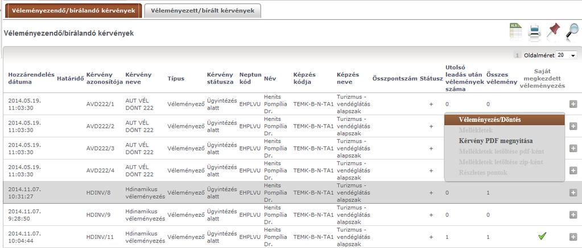This screenshot has height=248, width=582.
Task: Click date 2014.11.07. 10:31:27 cell
Action: coord(24,192)
